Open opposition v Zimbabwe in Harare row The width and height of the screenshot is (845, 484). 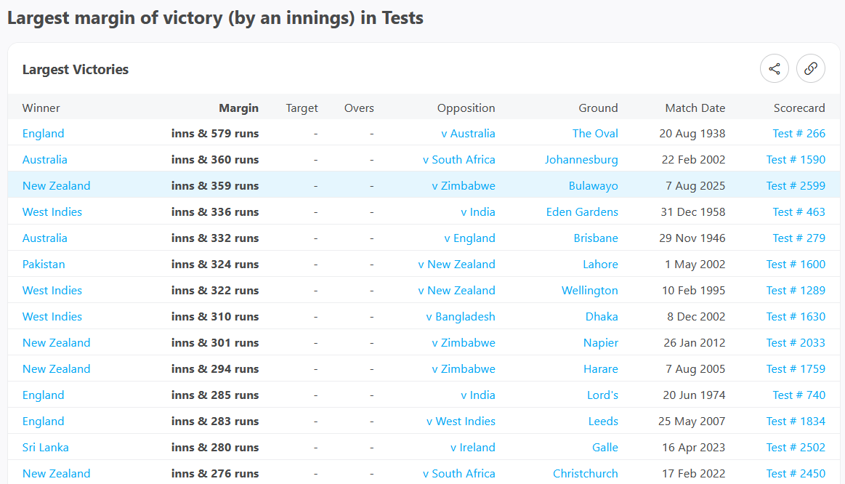click(464, 369)
